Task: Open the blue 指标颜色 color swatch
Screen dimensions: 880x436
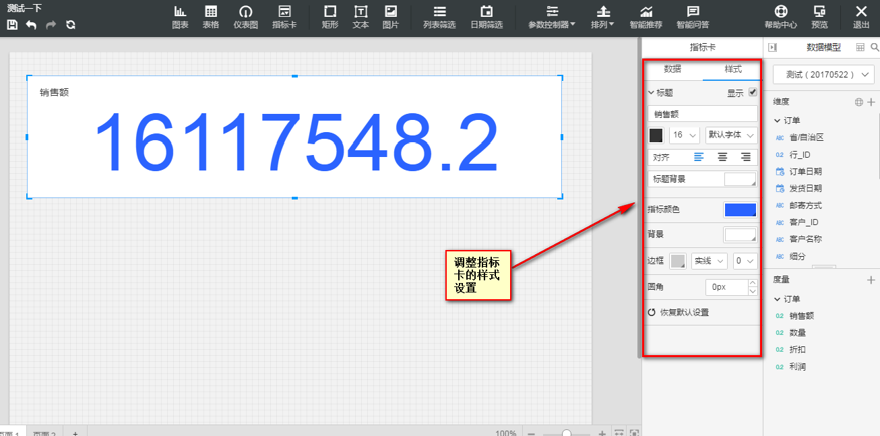Action: pyautogui.click(x=740, y=210)
